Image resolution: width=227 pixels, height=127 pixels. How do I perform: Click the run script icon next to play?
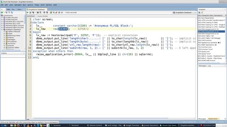tap(30, 13)
